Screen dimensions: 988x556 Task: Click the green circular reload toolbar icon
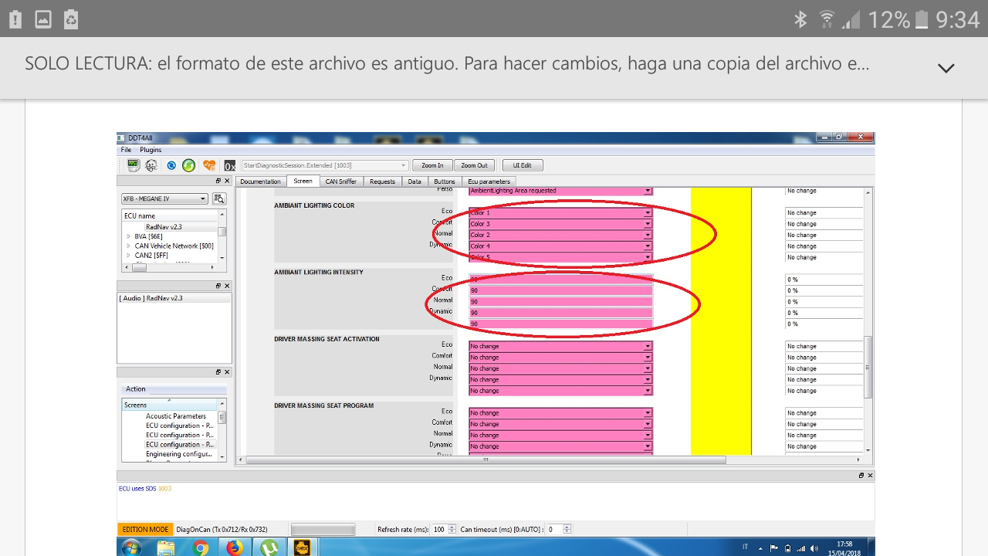point(188,165)
